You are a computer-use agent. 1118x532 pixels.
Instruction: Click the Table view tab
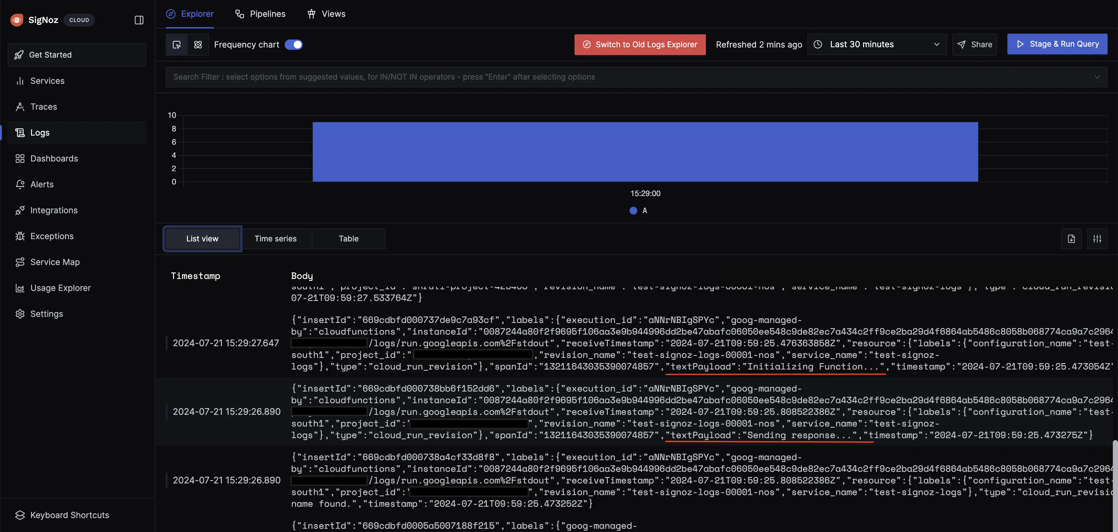click(349, 238)
